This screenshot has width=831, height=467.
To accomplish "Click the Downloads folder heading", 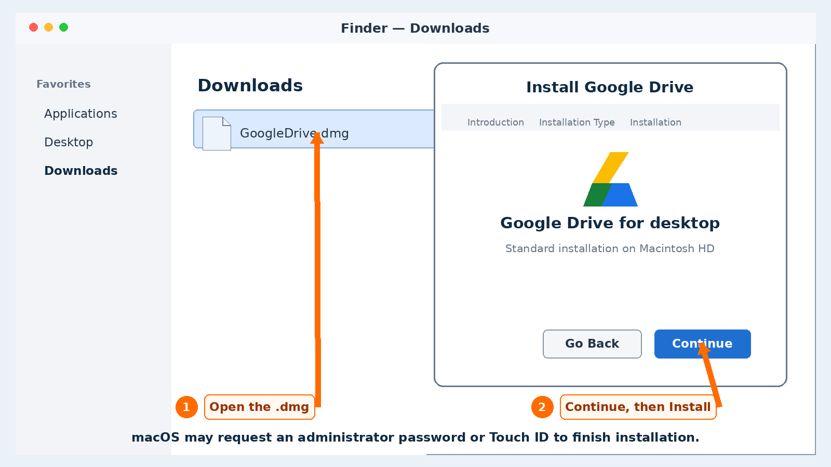I will pyautogui.click(x=250, y=86).
